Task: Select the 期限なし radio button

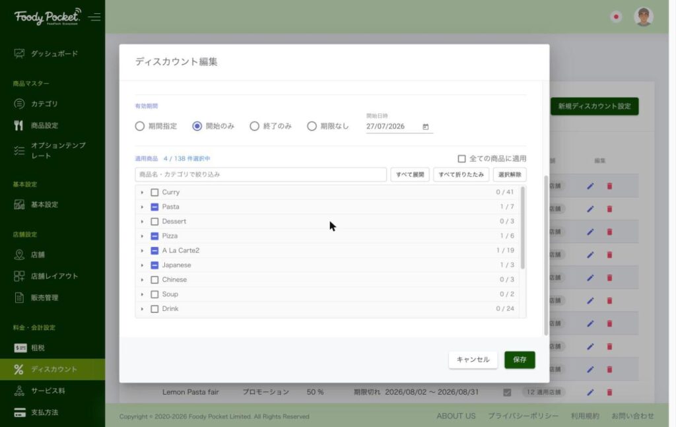Action: pyautogui.click(x=312, y=126)
